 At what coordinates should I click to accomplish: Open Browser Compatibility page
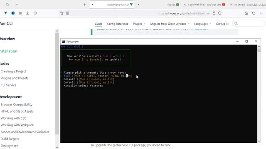click(17, 104)
